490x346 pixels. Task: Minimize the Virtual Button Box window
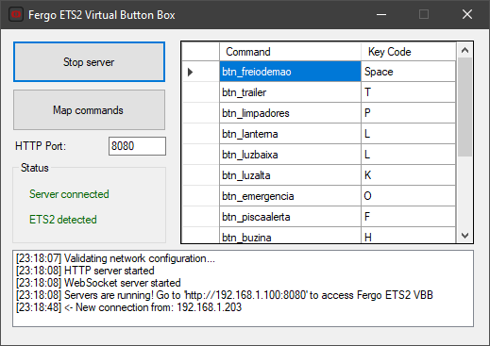point(381,14)
